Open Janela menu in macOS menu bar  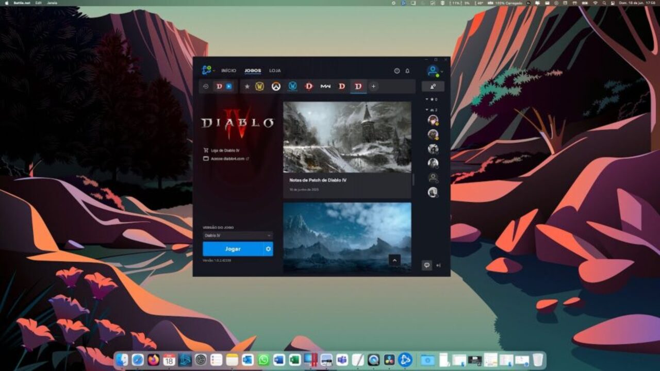click(x=52, y=3)
